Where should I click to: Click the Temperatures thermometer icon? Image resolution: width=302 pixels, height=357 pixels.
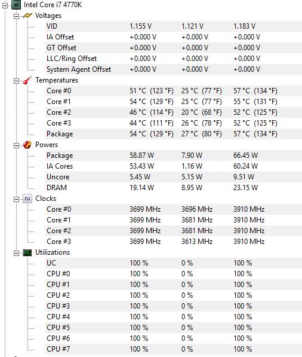click(27, 80)
